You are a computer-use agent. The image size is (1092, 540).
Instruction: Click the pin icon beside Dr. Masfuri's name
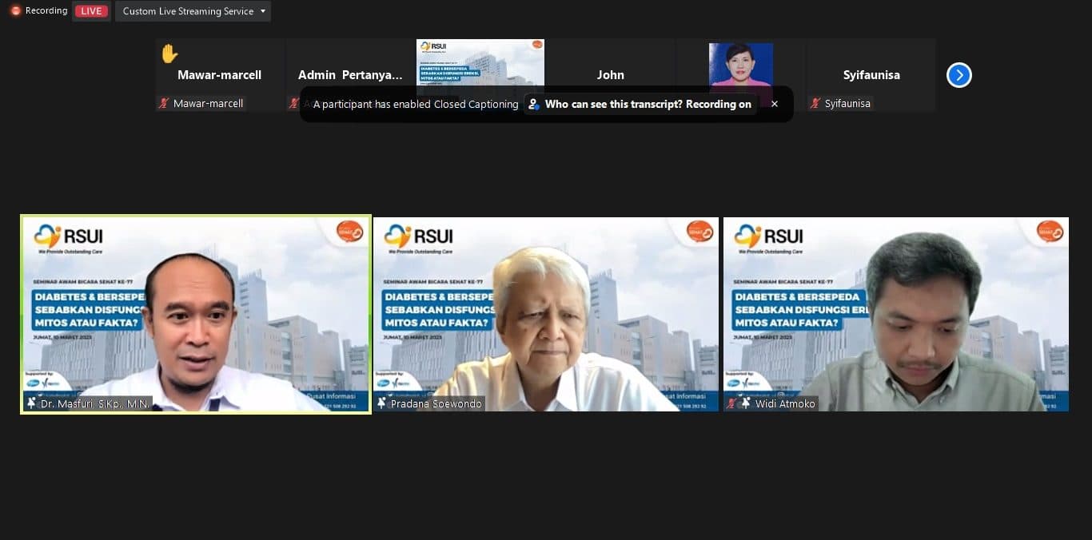pos(32,403)
